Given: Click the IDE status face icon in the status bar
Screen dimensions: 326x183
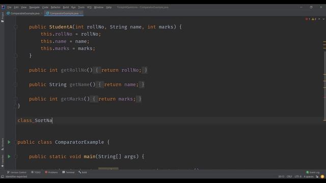Looking at the screenshot, I should 322,176.
